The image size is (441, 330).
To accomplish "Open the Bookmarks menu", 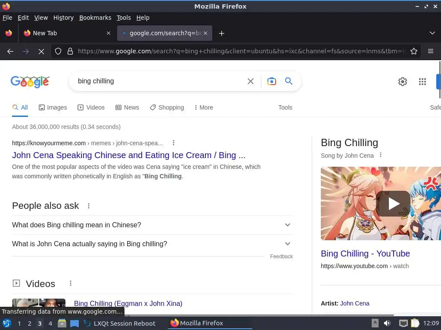I will pyautogui.click(x=95, y=18).
